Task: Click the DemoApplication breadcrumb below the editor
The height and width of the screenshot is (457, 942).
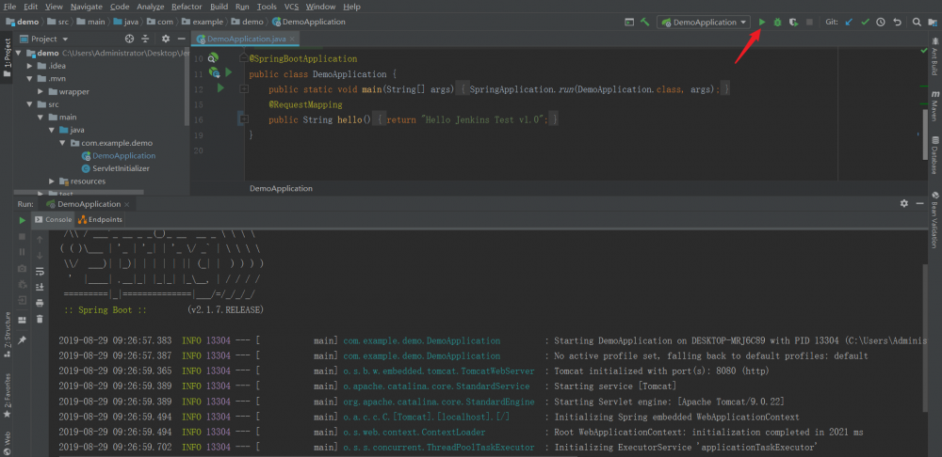Action: click(x=281, y=188)
